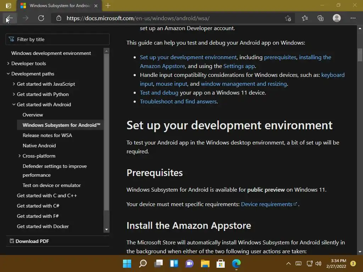The width and height of the screenshot is (363, 272).
Task: Collapse Get started with Android
Action: tap(14, 104)
